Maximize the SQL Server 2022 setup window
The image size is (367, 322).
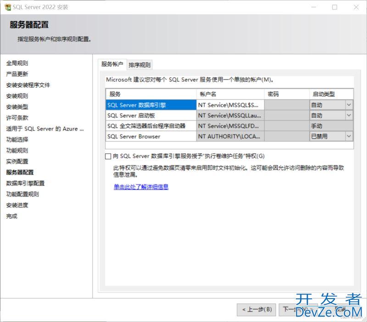tap(335, 7)
